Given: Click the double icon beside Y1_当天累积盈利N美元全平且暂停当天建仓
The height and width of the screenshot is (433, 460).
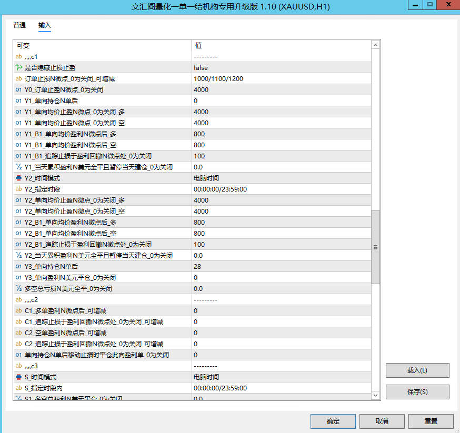Looking at the screenshot, I should (19, 167).
